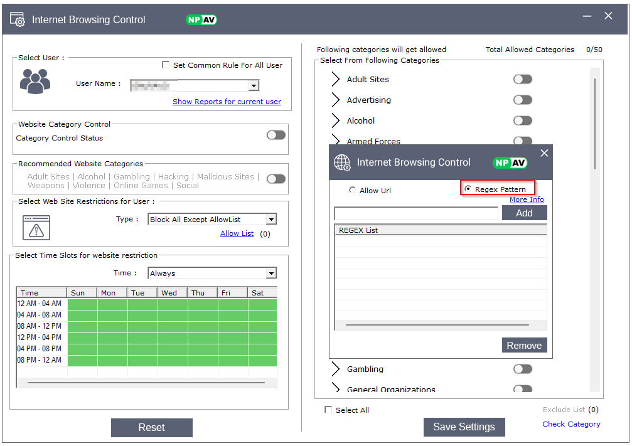Open Show Reports for current user link
The width and height of the screenshot is (632, 446).
click(227, 102)
